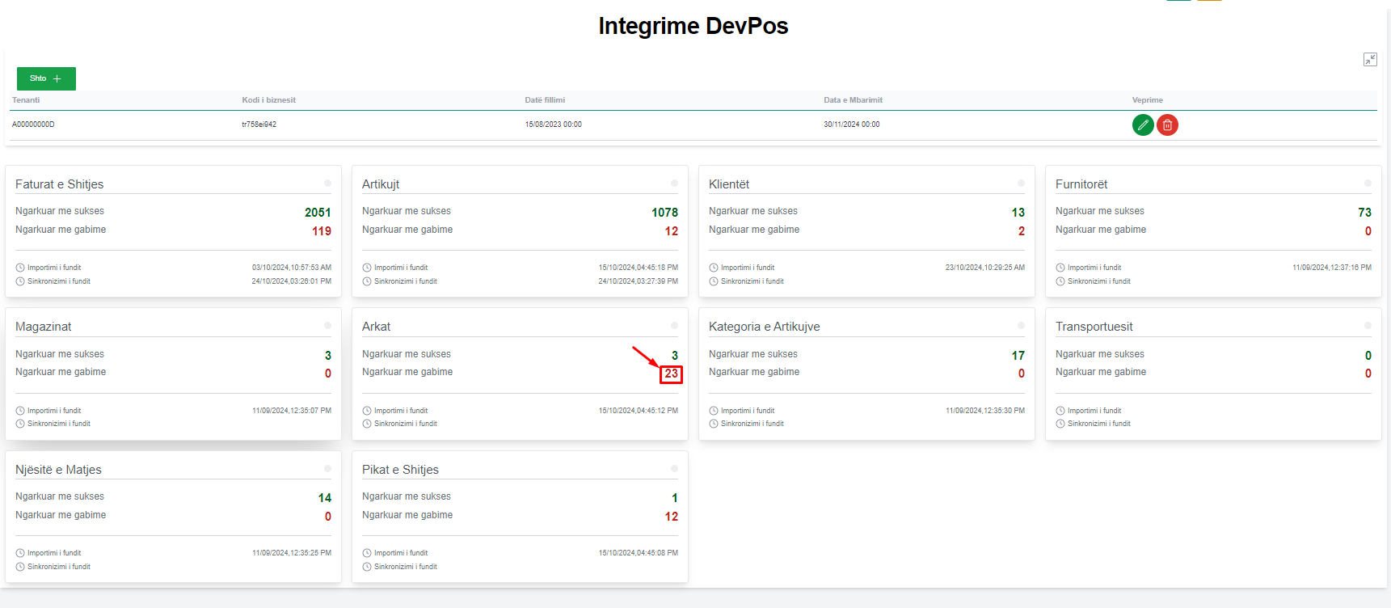
Task: Click the status dot on Faturat e Shitjes card
Action: (327, 184)
